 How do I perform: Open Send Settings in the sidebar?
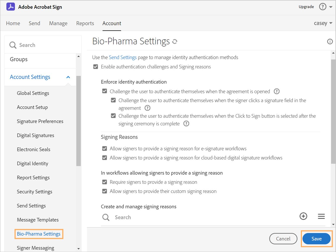pyautogui.click(x=31, y=206)
